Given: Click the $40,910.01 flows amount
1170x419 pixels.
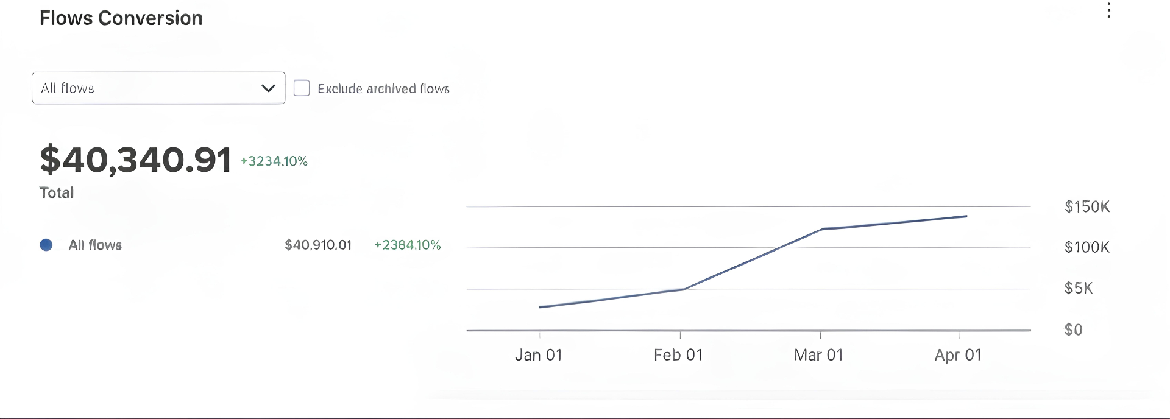Looking at the screenshot, I should pyautogui.click(x=318, y=245).
